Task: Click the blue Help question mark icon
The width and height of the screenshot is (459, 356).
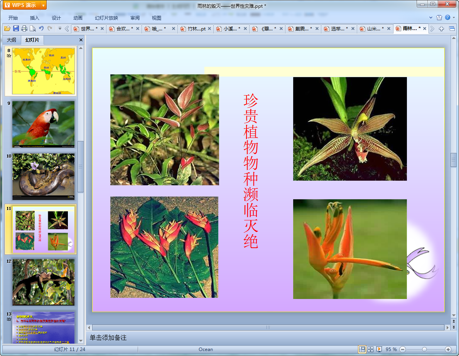Action: [x=447, y=18]
